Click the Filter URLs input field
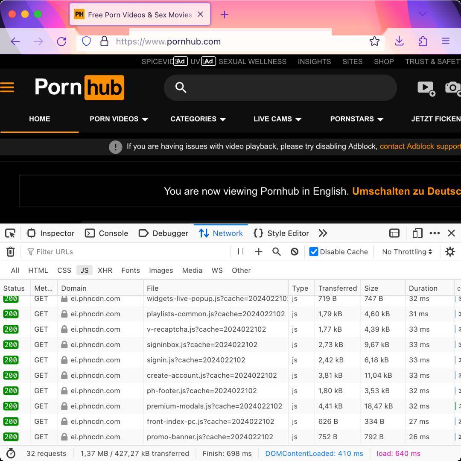This screenshot has width=461, height=461. (128, 252)
